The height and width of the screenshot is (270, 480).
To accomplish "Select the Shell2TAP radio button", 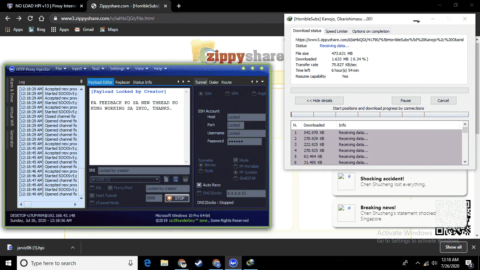I will pos(236,178).
